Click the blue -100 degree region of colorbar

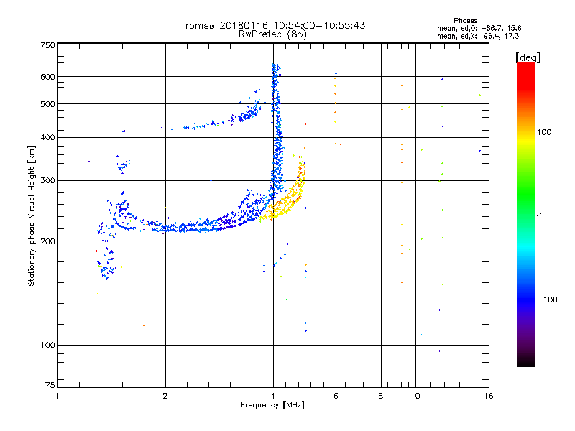(526, 300)
